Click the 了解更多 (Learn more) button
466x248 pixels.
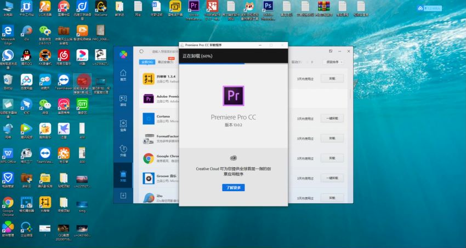(234, 187)
